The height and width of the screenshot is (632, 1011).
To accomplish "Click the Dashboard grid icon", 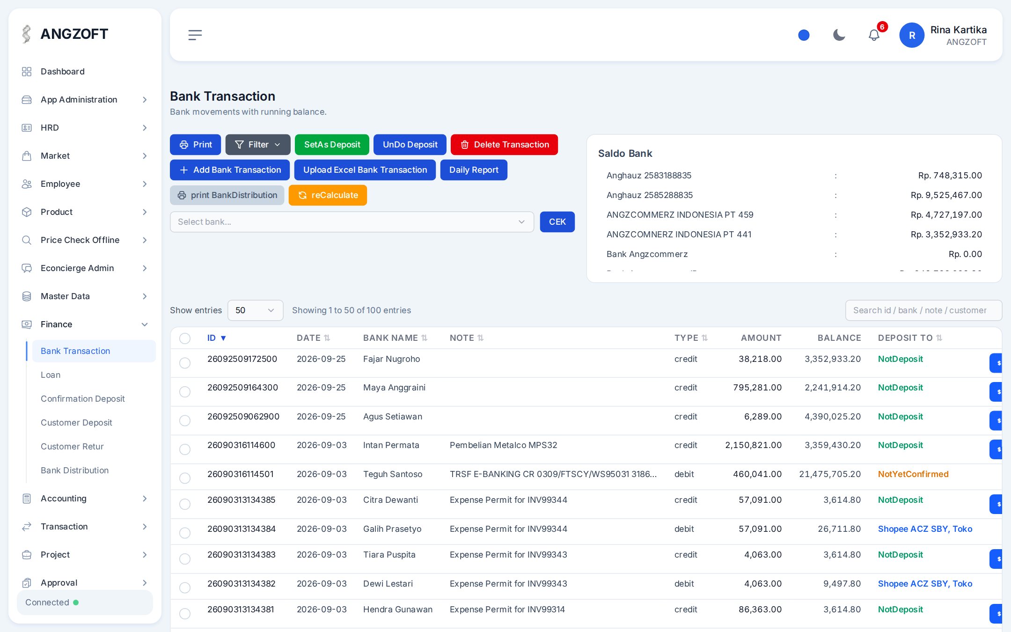I will pos(27,72).
